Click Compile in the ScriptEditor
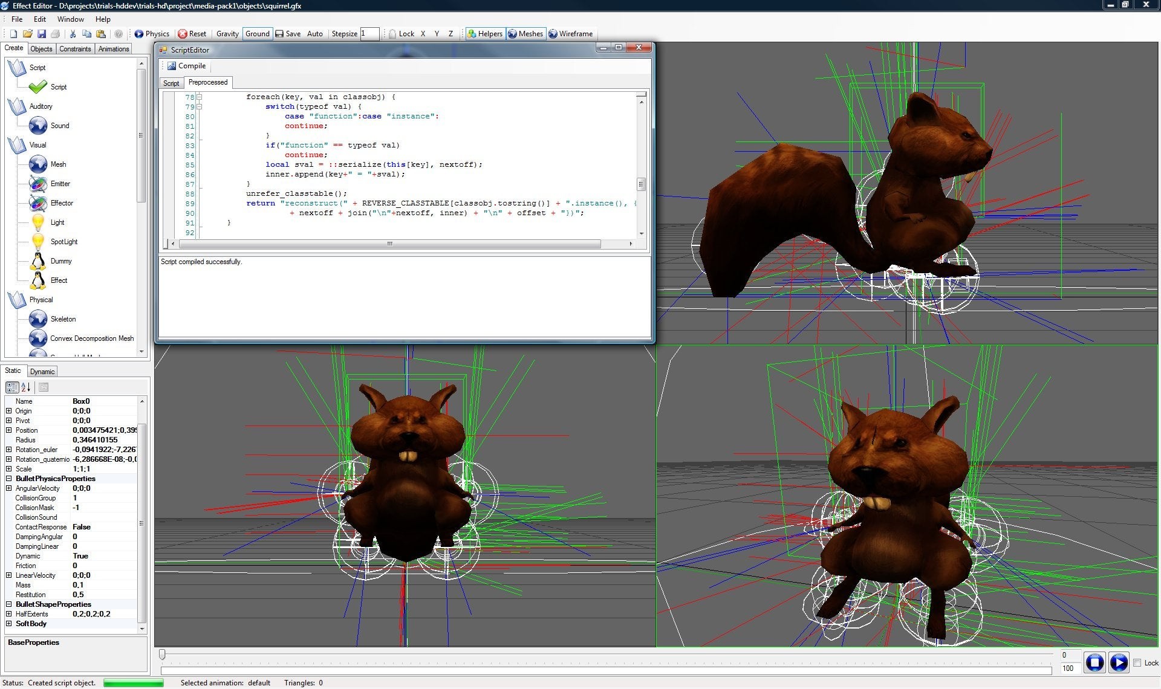Screen dimensions: 1161x689 [x=186, y=66]
